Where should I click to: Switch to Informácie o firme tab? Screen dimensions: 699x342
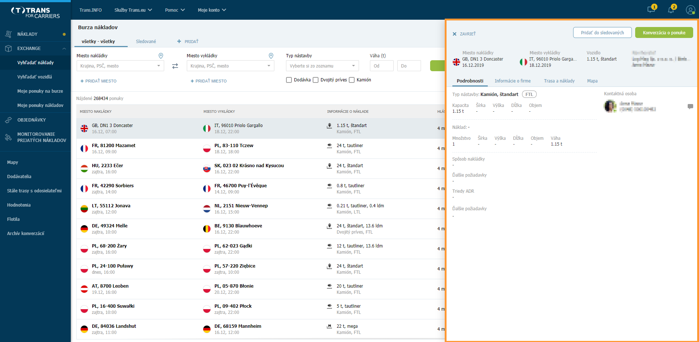pyautogui.click(x=513, y=81)
